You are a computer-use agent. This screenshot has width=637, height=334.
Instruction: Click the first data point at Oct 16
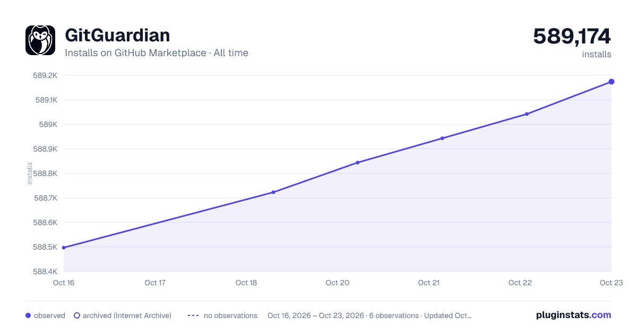[x=64, y=248]
